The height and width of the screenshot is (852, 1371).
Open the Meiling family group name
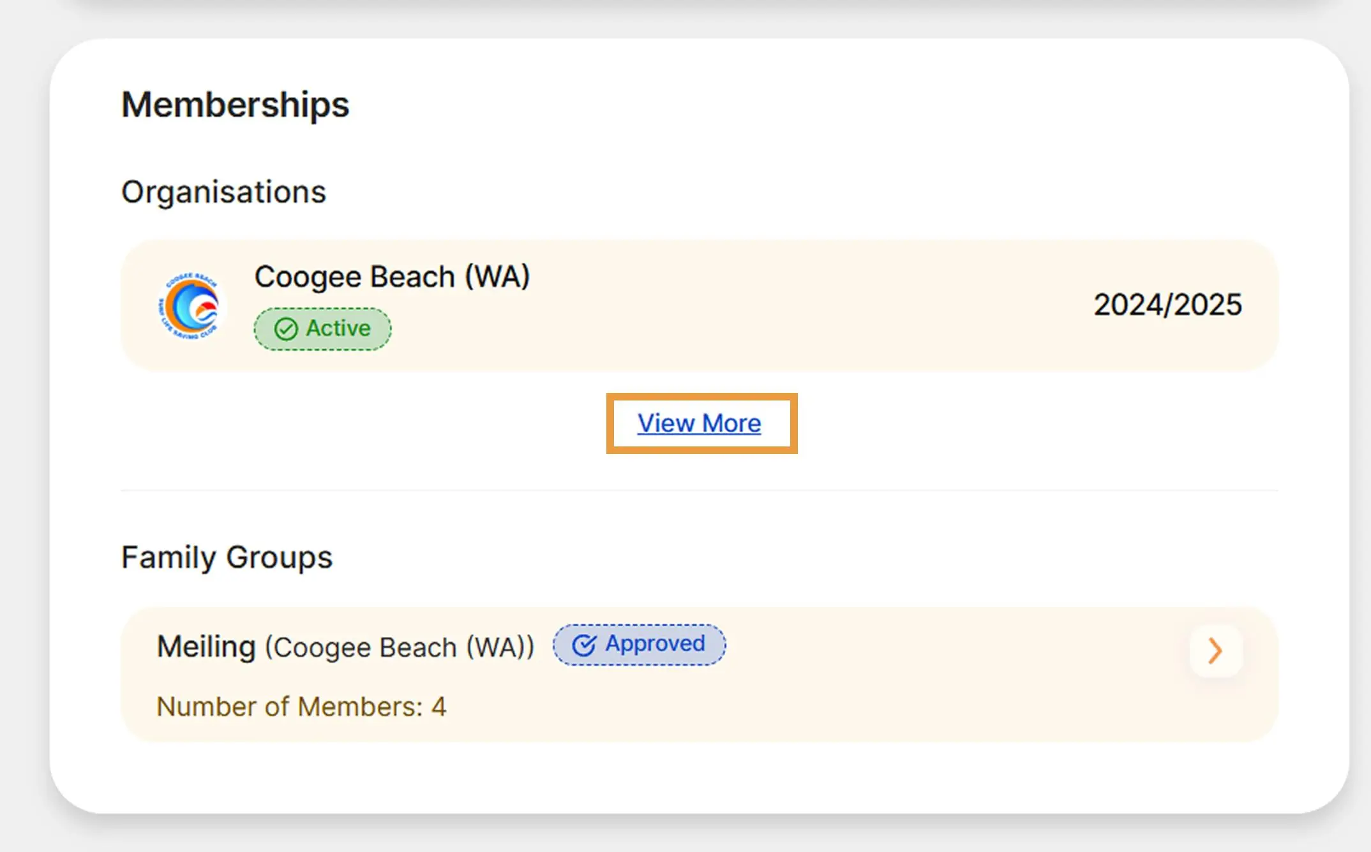tap(206, 647)
